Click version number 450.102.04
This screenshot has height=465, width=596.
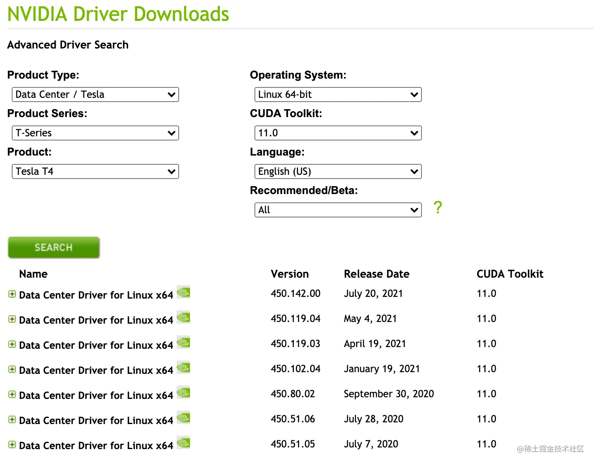click(x=295, y=369)
